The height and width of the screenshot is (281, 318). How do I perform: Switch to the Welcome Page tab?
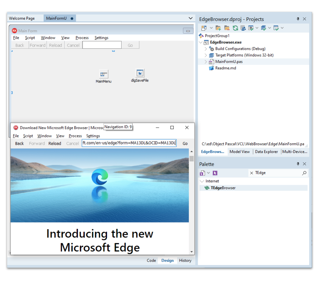point(22,18)
